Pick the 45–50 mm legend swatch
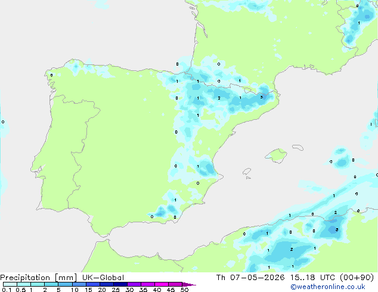Screen dimensions: 378x292 point(175,284)
